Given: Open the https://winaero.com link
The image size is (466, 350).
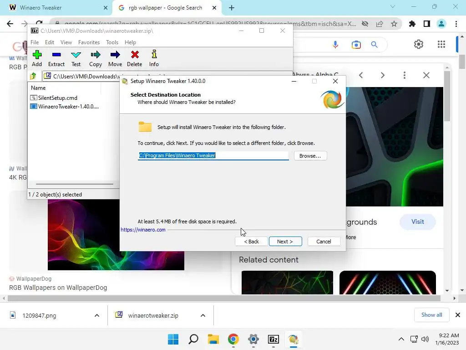Looking at the screenshot, I should click(143, 230).
